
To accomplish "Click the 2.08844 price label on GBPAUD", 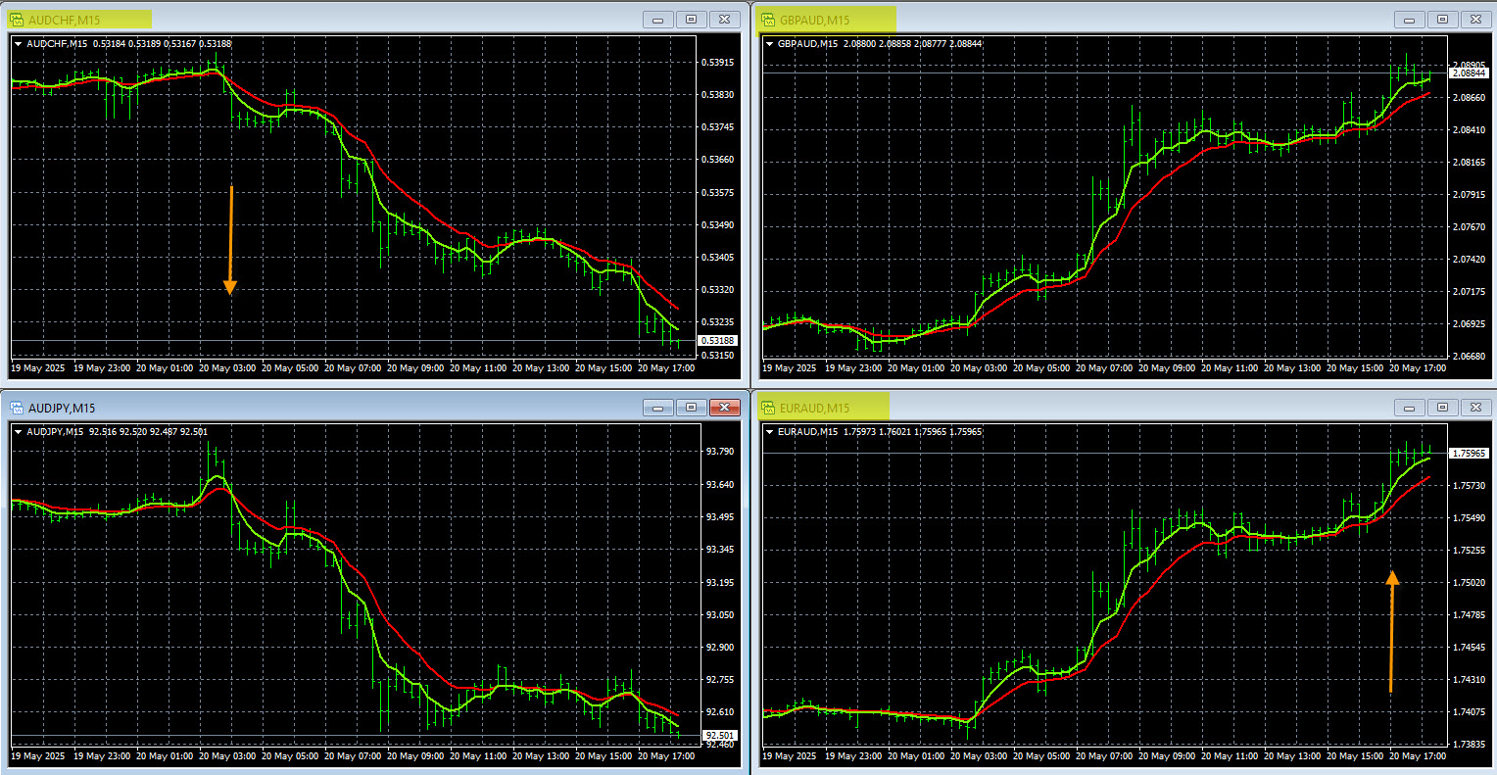I will point(1469,73).
